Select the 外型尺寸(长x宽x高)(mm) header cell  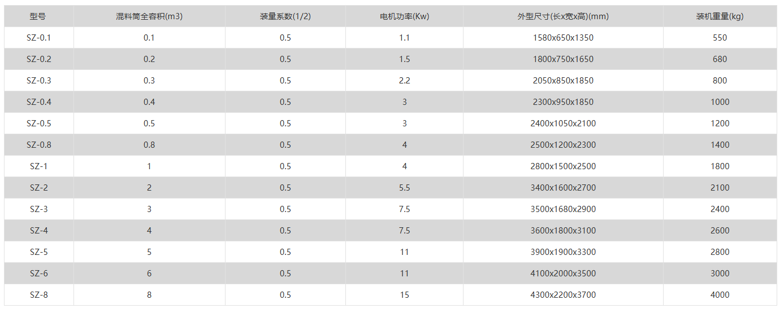(563, 16)
